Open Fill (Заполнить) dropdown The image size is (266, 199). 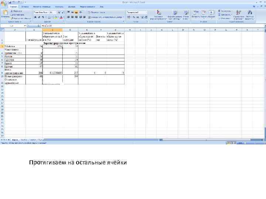[225, 15]
